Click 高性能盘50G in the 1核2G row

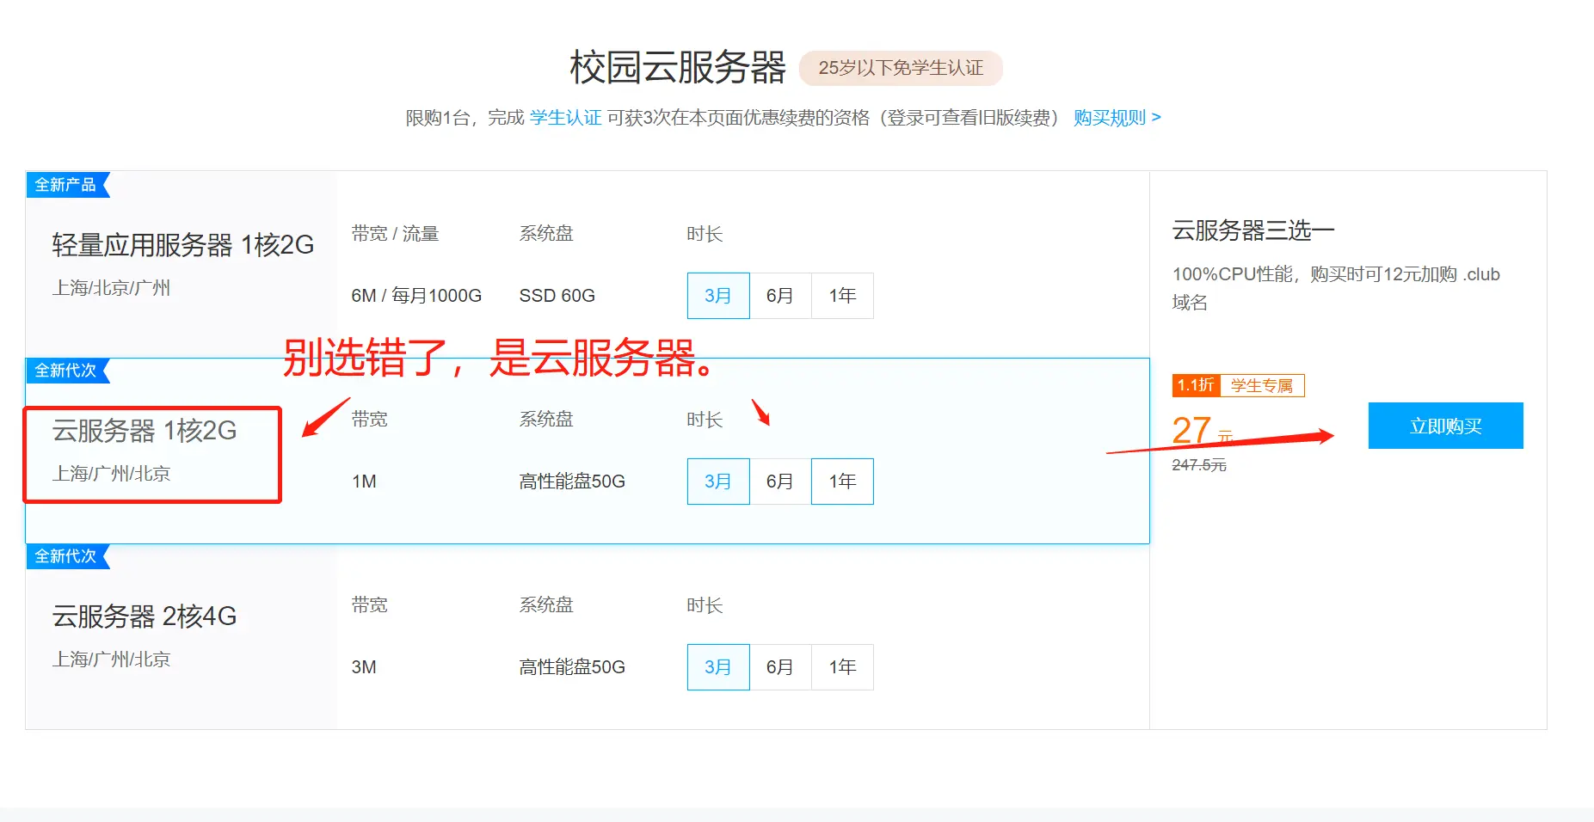572,482
